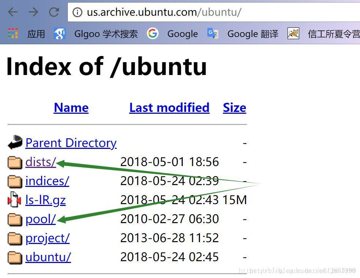Reload the page with the refresh icon
Screen dimensions: 360x278
pyautogui.click(x=53, y=12)
